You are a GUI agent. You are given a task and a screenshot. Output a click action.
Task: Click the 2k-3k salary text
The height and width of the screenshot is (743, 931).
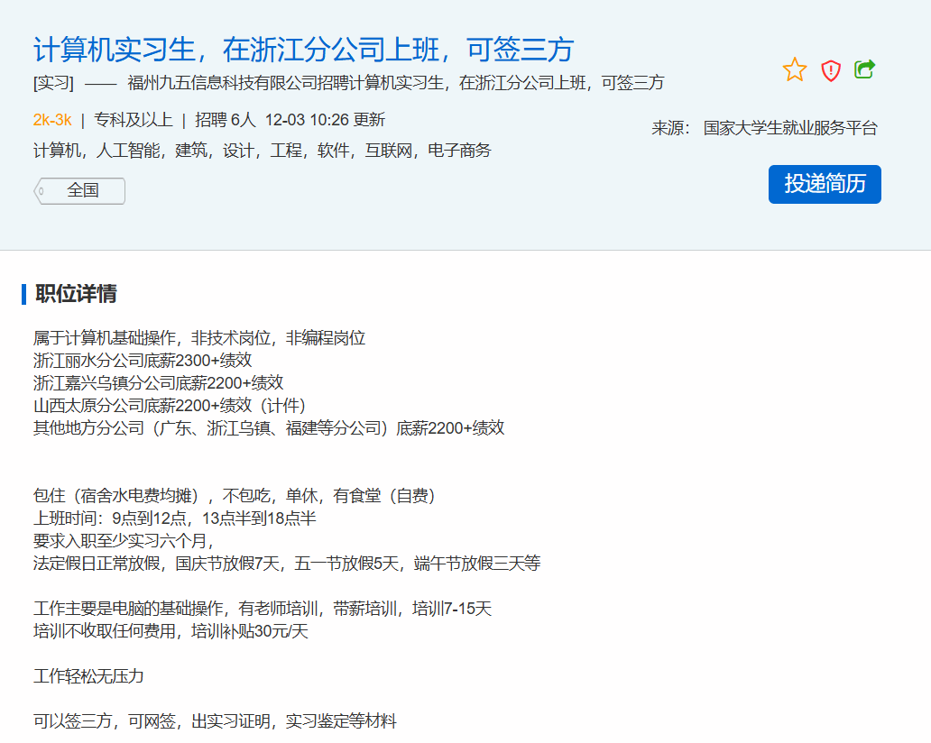(x=52, y=120)
